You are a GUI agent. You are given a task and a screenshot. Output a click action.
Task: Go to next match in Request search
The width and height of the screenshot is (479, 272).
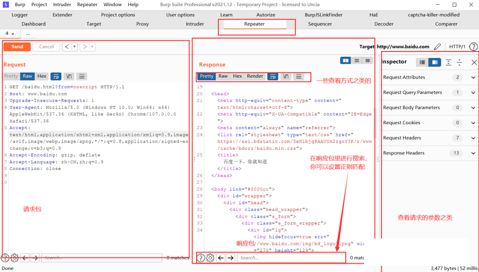35,258
